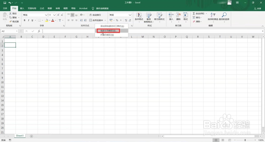
Task: Open the Fill (填充) dropdown
Action: tap(197, 17)
